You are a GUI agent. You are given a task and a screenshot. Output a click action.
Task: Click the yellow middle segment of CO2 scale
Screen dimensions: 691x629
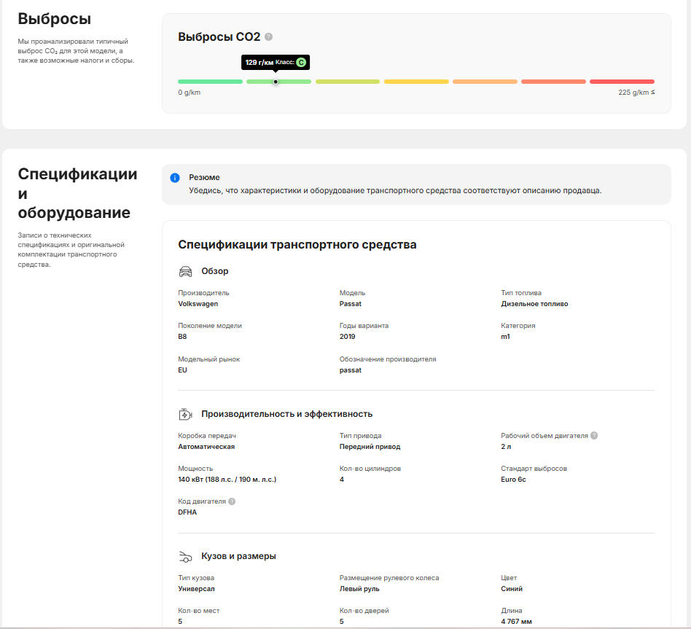(416, 82)
